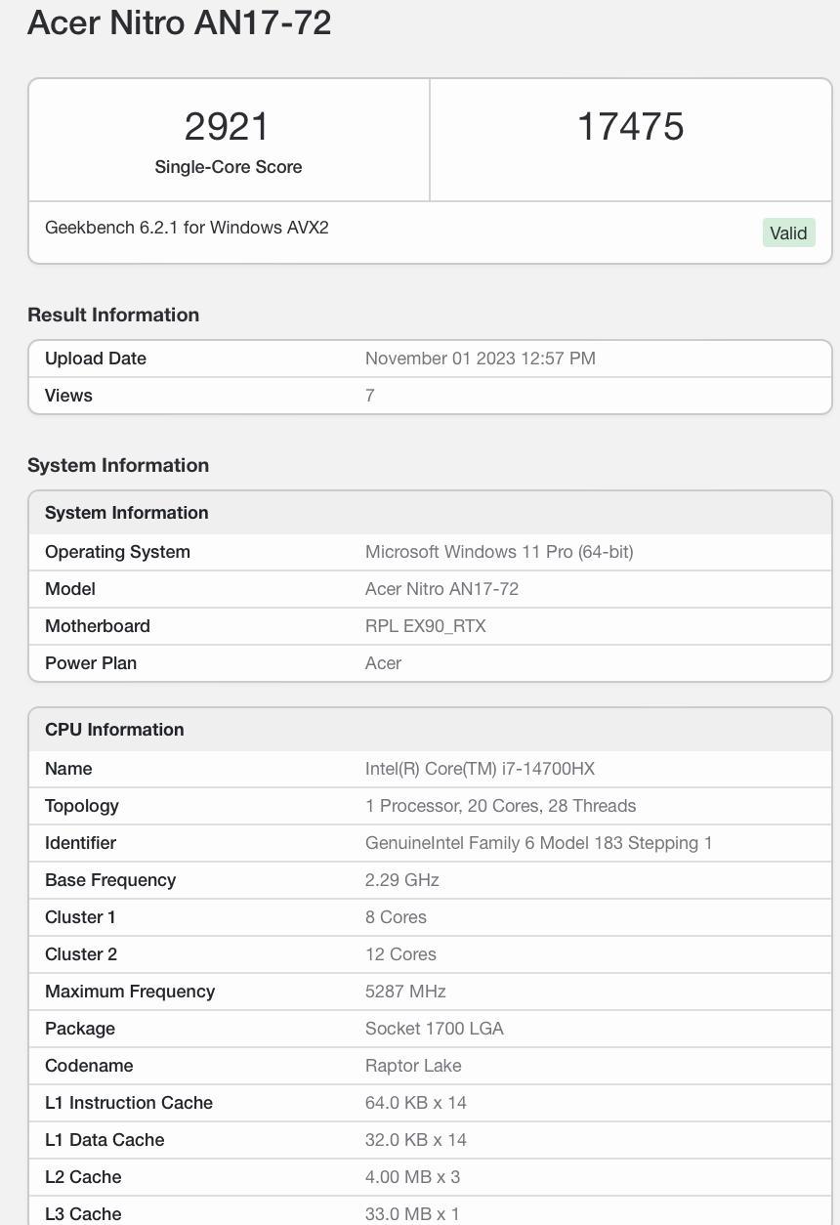Click the L3 Cache label
Image resolution: width=840 pixels, height=1225 pixels.
pos(83,1214)
